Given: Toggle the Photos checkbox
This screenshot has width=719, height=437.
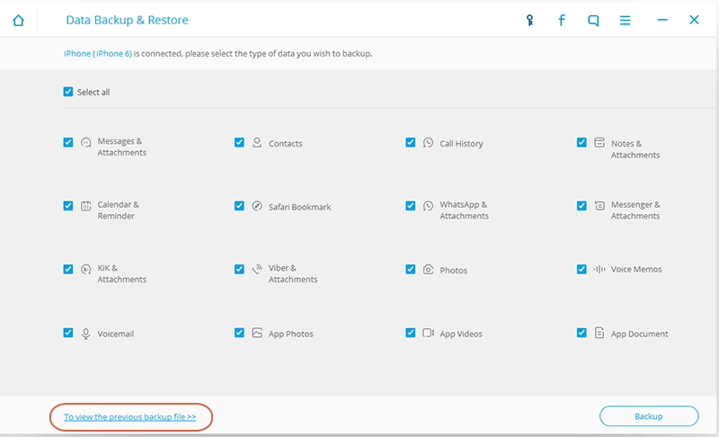Looking at the screenshot, I should coord(411,269).
